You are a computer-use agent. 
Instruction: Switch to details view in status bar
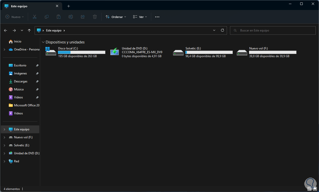tap(309, 189)
